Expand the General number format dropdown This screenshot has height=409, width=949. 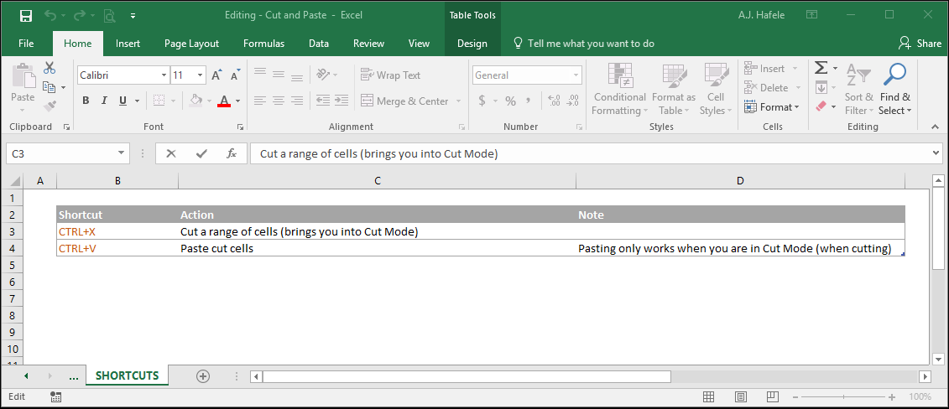[x=576, y=75]
